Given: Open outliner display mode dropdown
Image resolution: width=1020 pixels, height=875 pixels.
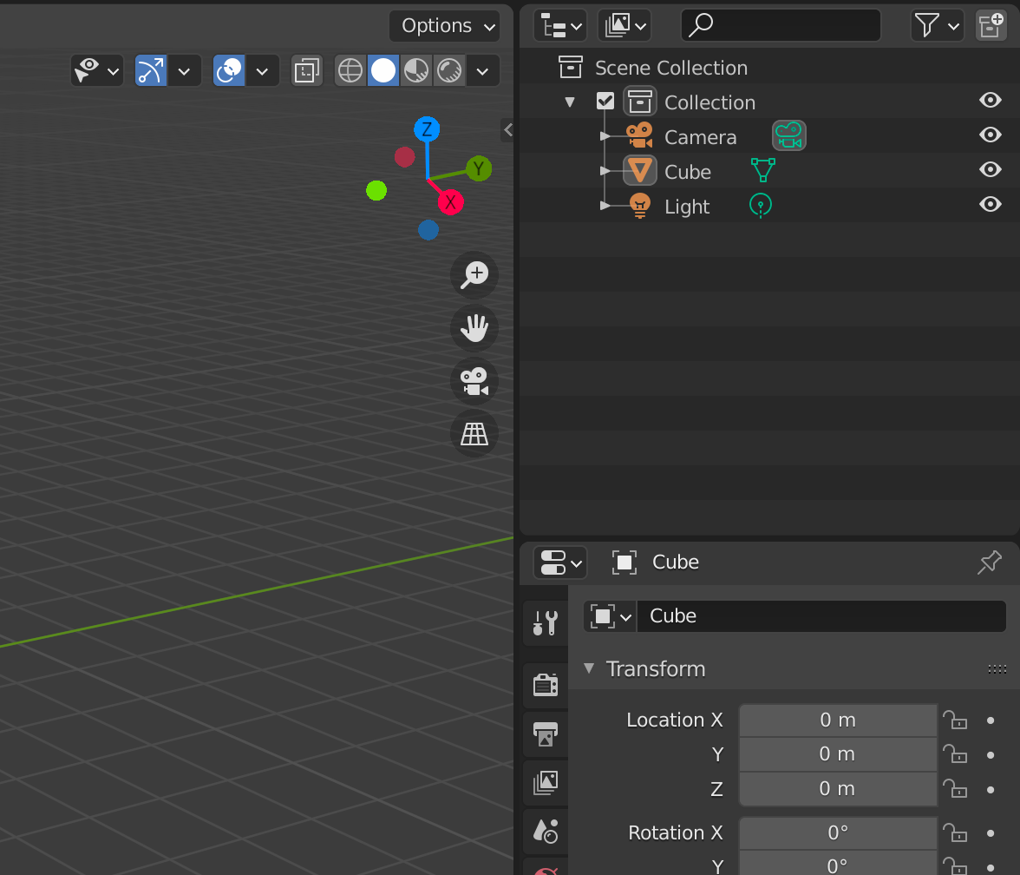Looking at the screenshot, I should click(624, 26).
